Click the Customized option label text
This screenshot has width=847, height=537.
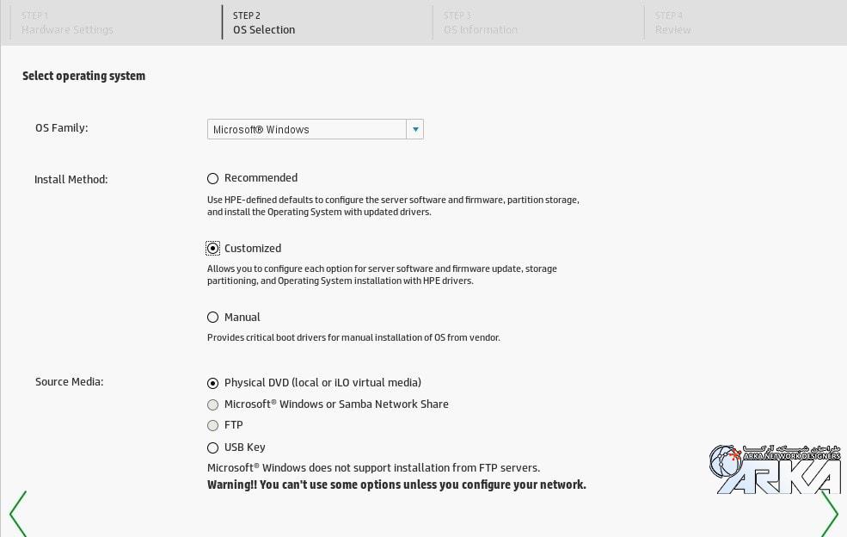click(253, 249)
